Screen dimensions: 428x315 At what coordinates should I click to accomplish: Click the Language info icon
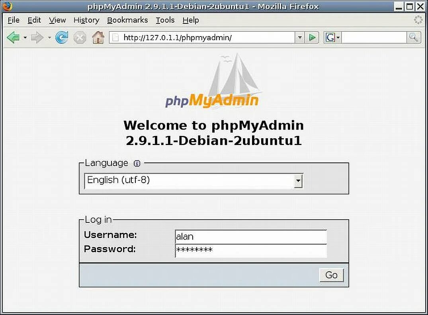[137, 163]
